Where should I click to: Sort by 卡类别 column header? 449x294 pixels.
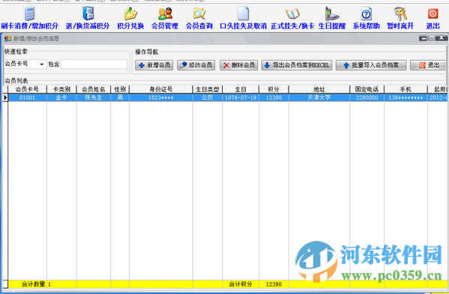click(x=61, y=89)
